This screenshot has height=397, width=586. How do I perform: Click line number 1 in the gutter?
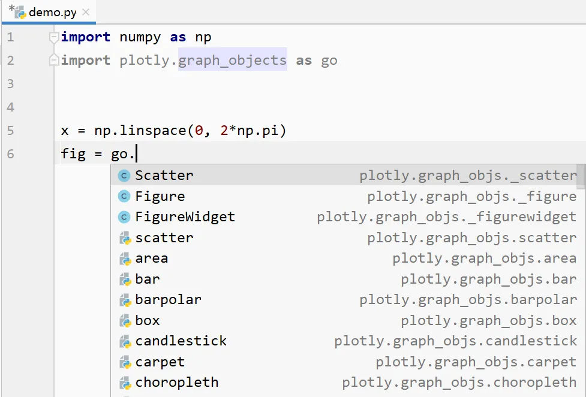click(10, 37)
